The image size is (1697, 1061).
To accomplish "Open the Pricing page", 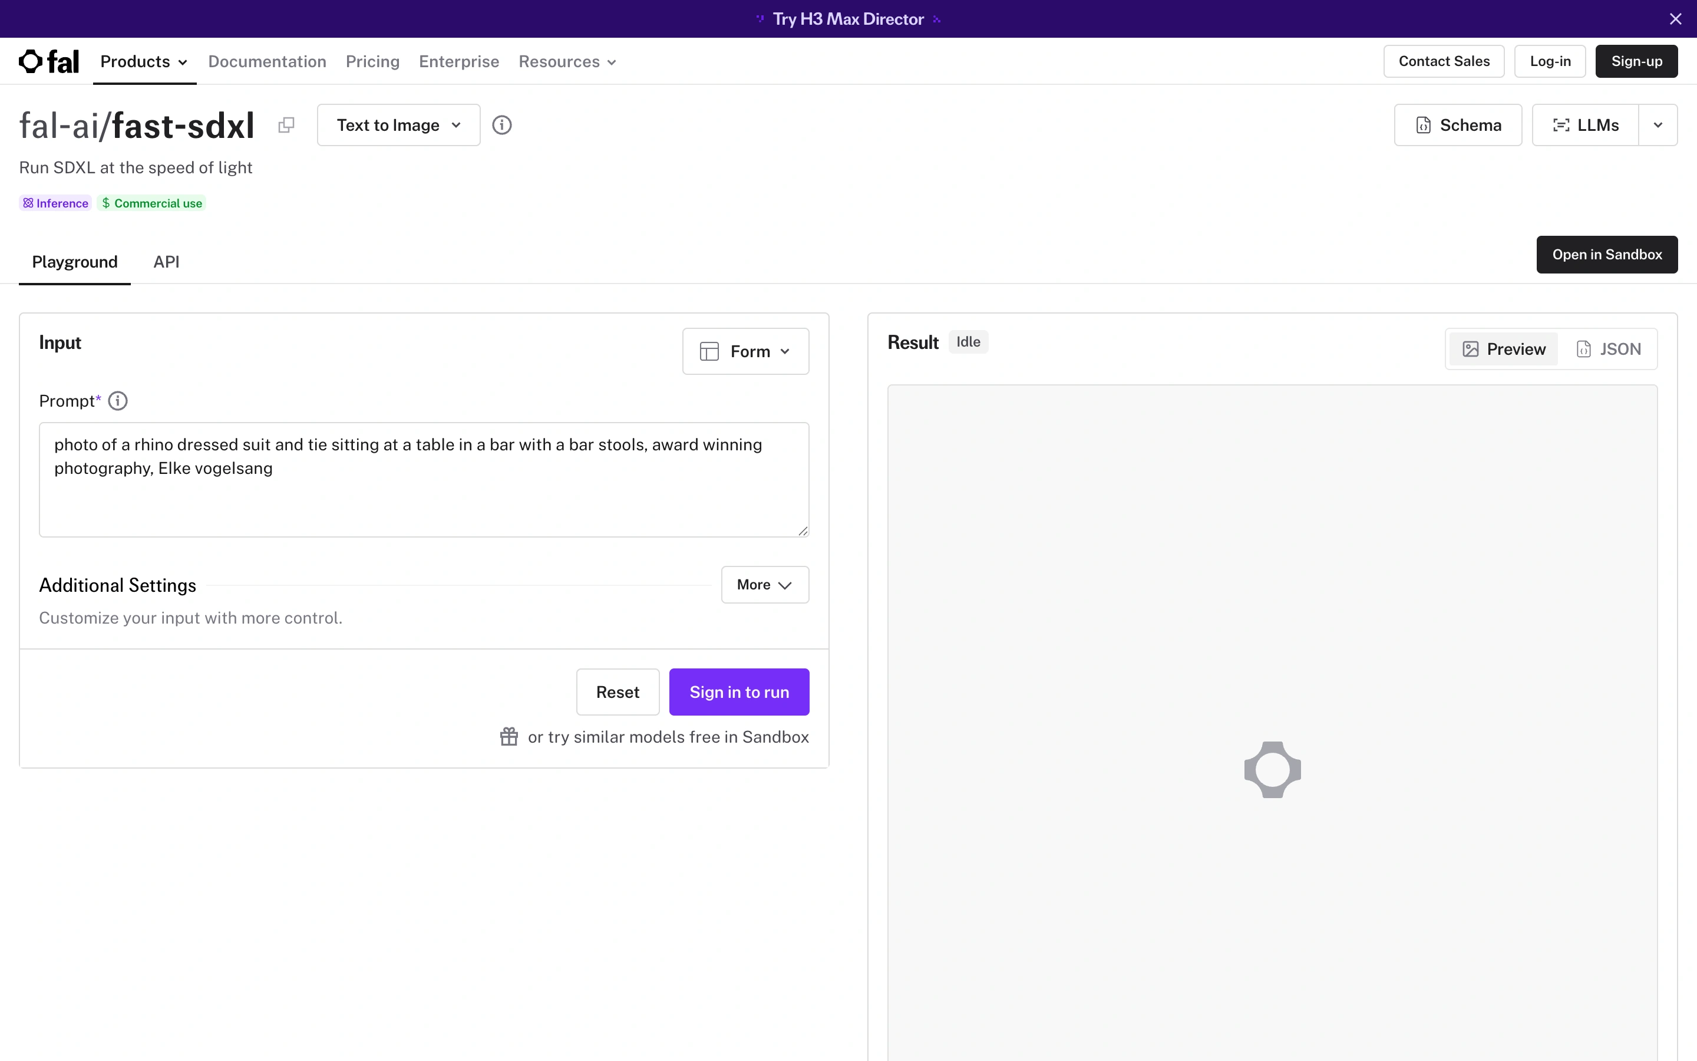I will point(372,62).
